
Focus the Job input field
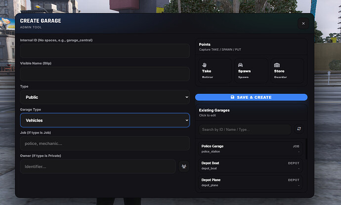coord(104,143)
